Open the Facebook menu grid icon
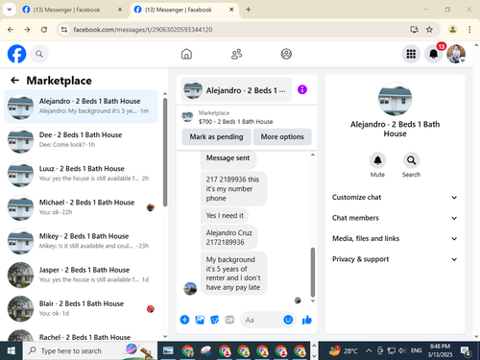Screen dimensions: 480x360 pyautogui.click(x=411, y=54)
